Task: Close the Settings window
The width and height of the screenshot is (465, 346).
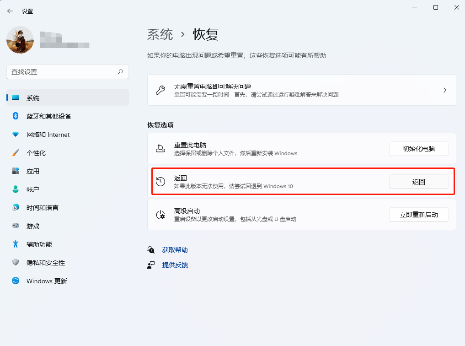Action: (457, 7)
